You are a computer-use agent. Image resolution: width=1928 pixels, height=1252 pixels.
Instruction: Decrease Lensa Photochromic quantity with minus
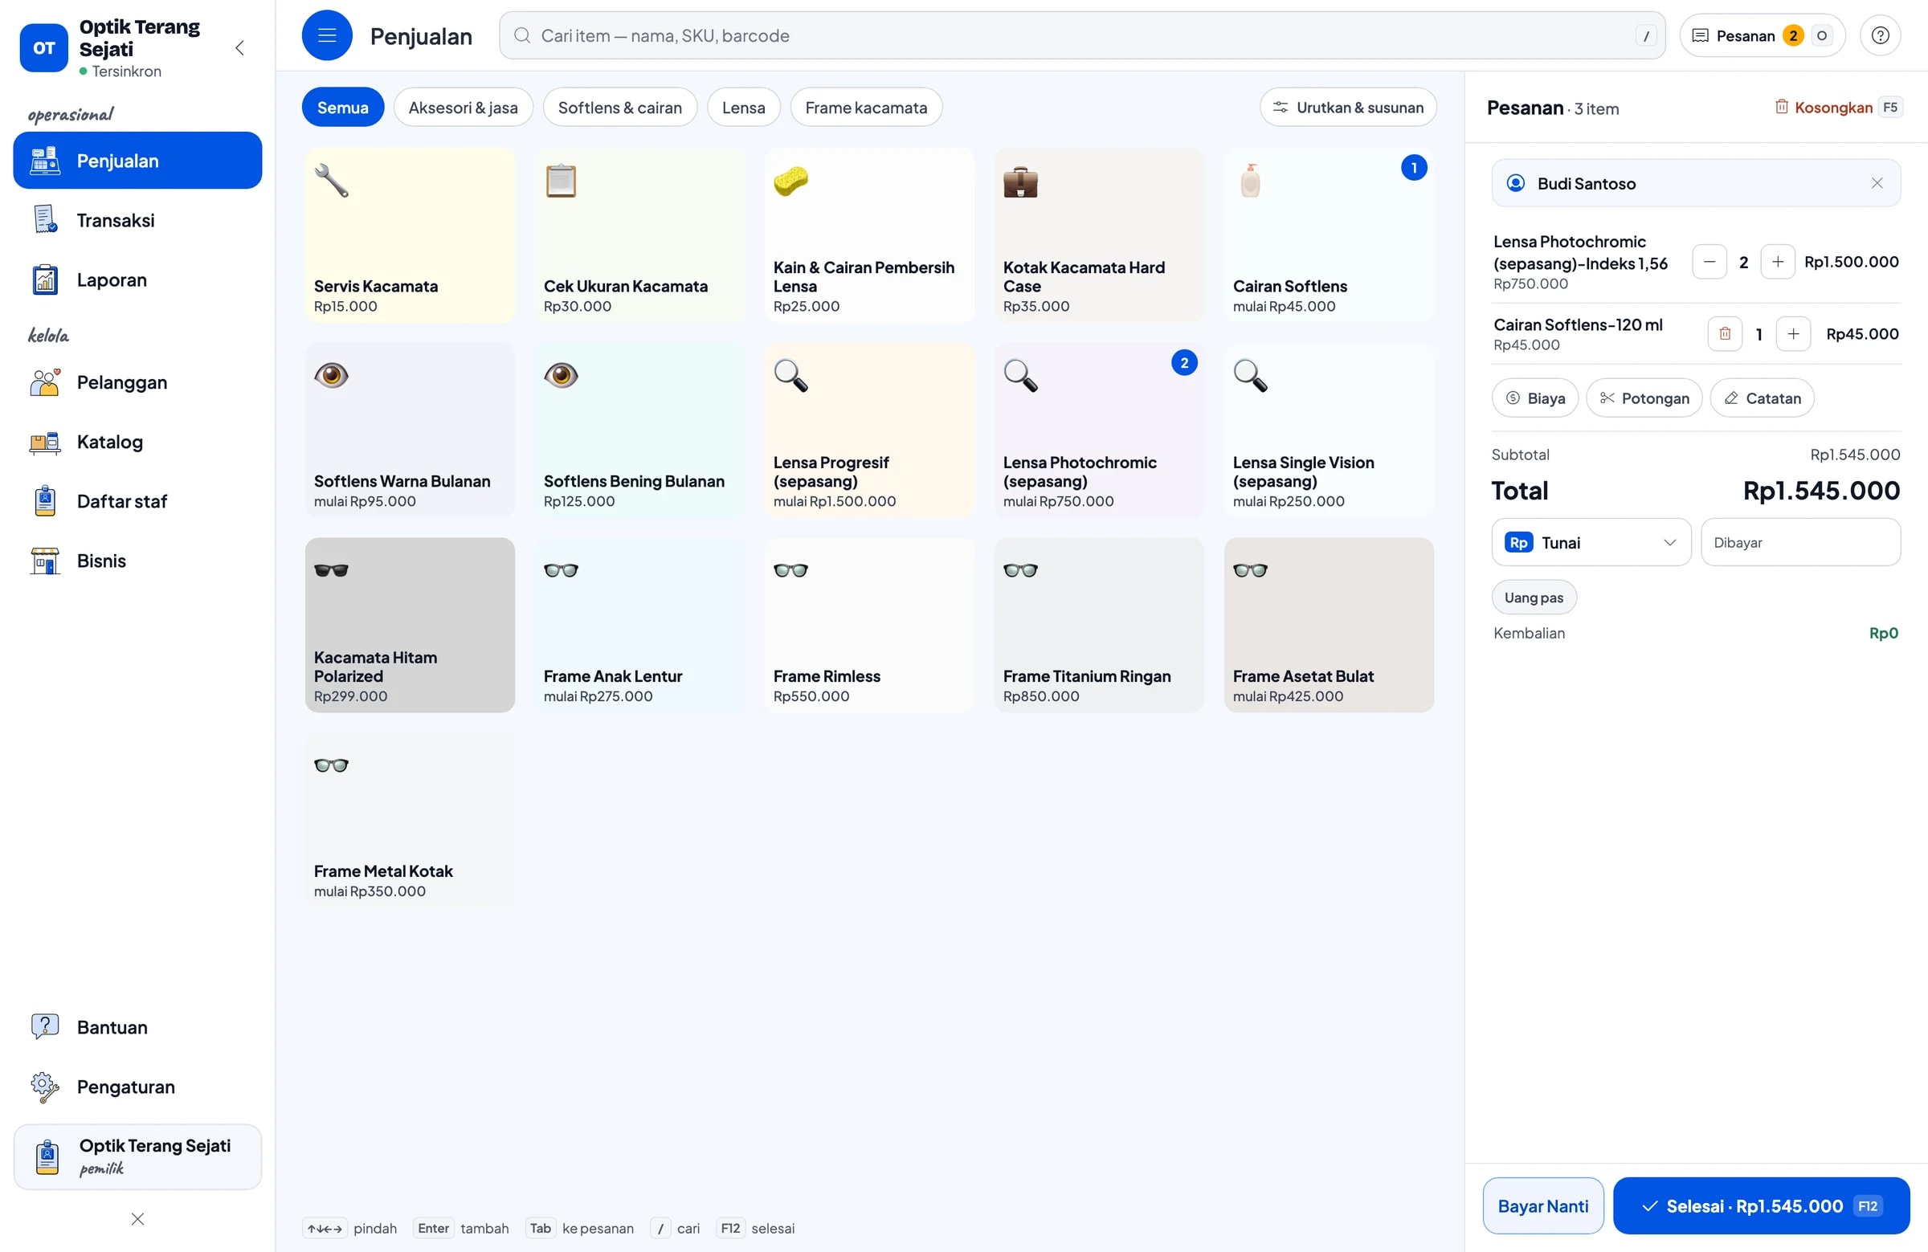click(1709, 262)
